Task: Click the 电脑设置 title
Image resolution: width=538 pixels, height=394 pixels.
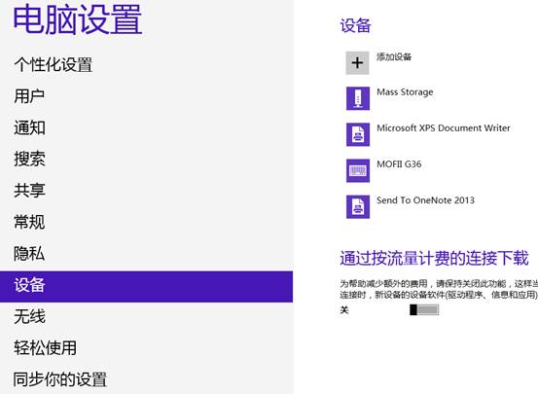Action: click(78, 19)
